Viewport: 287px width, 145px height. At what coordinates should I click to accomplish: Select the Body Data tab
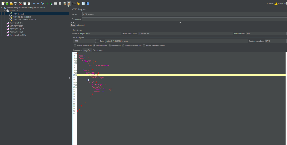pos(87,50)
